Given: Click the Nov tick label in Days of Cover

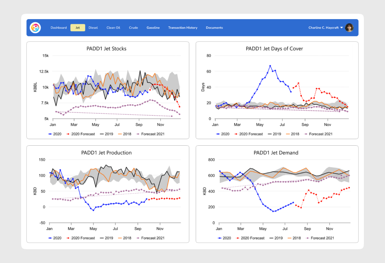Looking at the screenshot, I should pyautogui.click(x=327, y=125).
